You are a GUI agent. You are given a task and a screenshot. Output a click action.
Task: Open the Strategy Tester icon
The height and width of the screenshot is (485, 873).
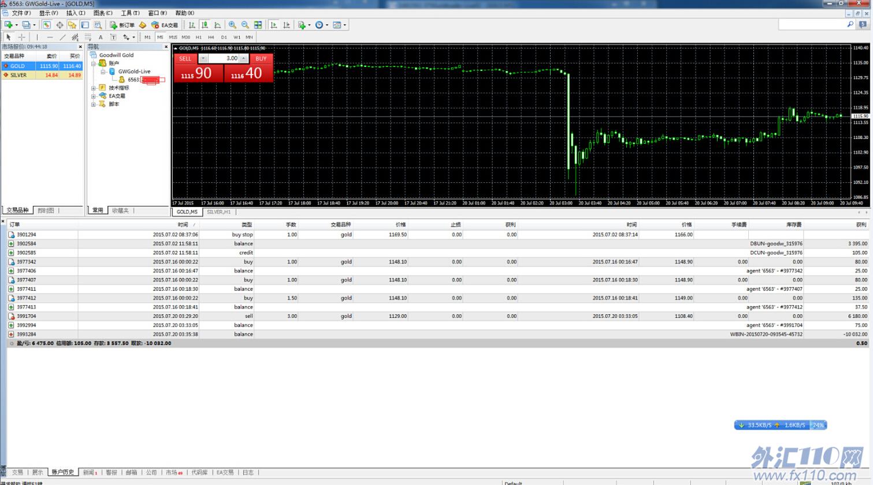[x=98, y=25]
